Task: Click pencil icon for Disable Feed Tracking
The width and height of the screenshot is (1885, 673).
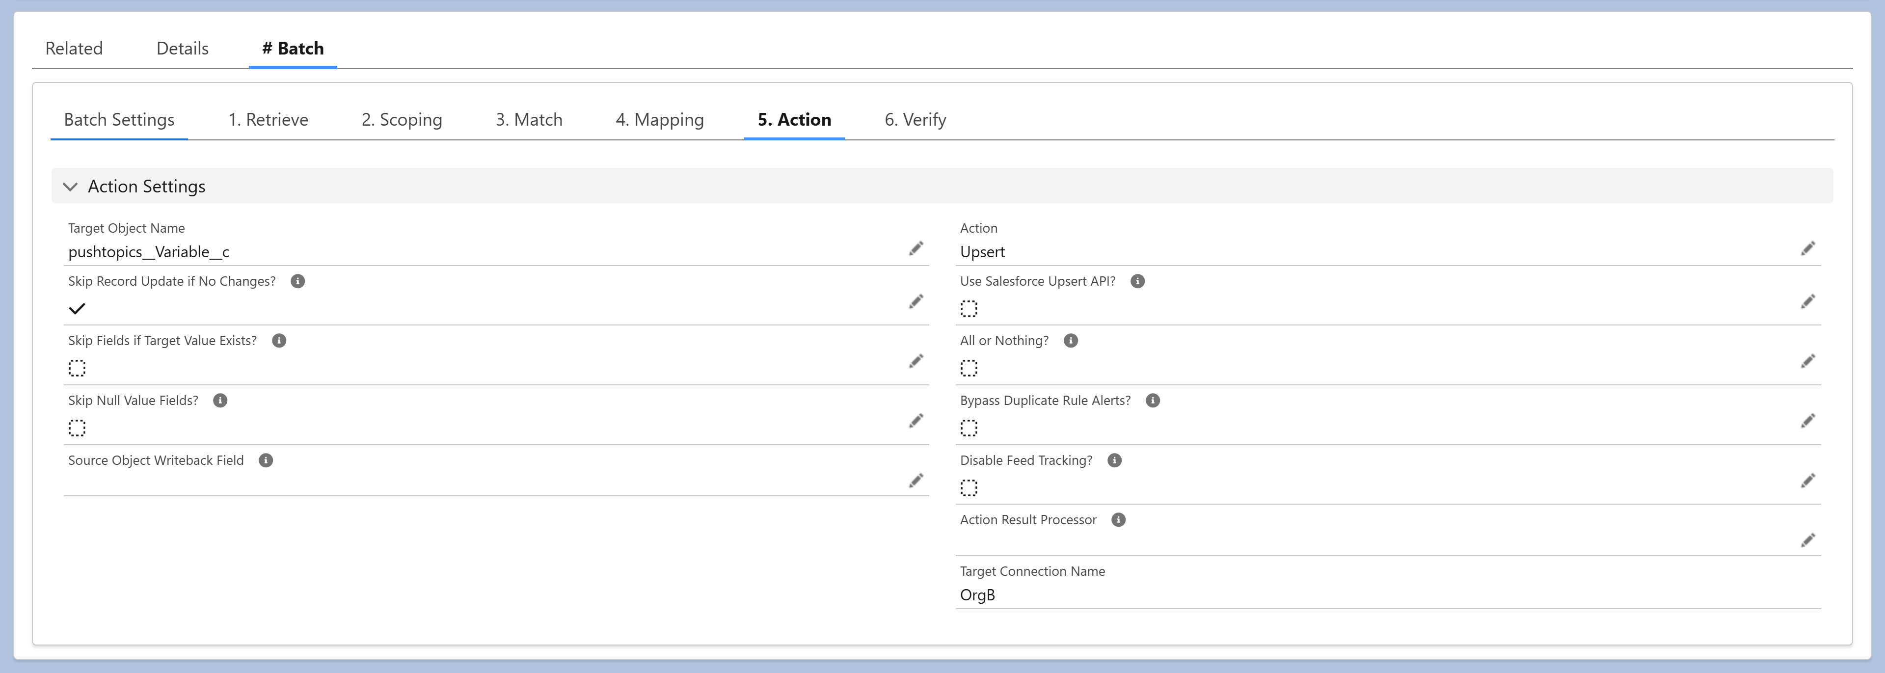Action: (1807, 481)
